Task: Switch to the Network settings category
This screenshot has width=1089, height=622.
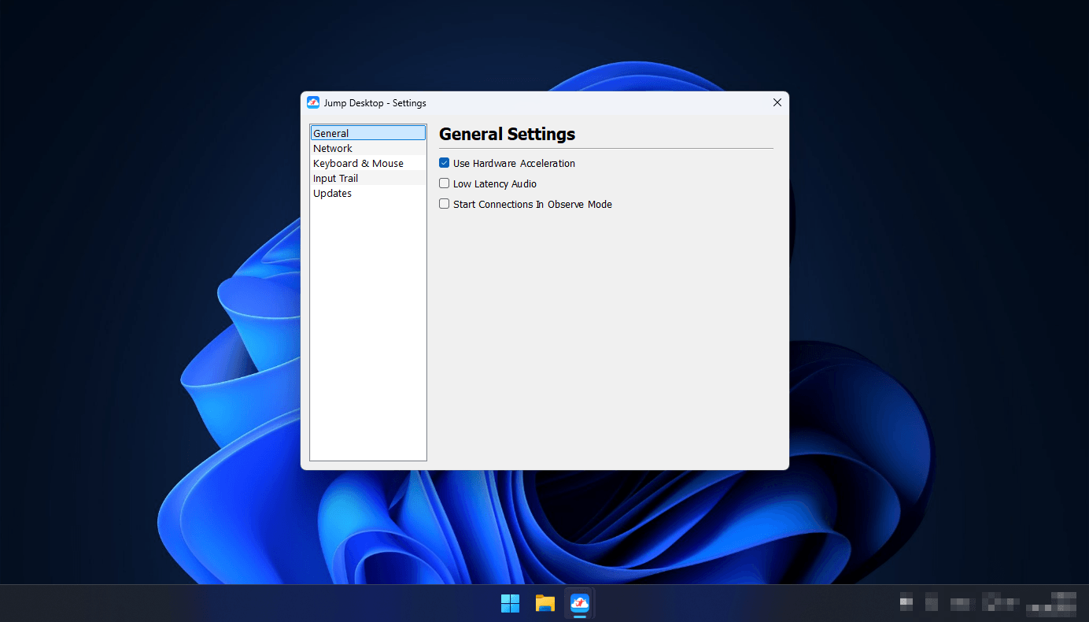Action: [x=368, y=148]
